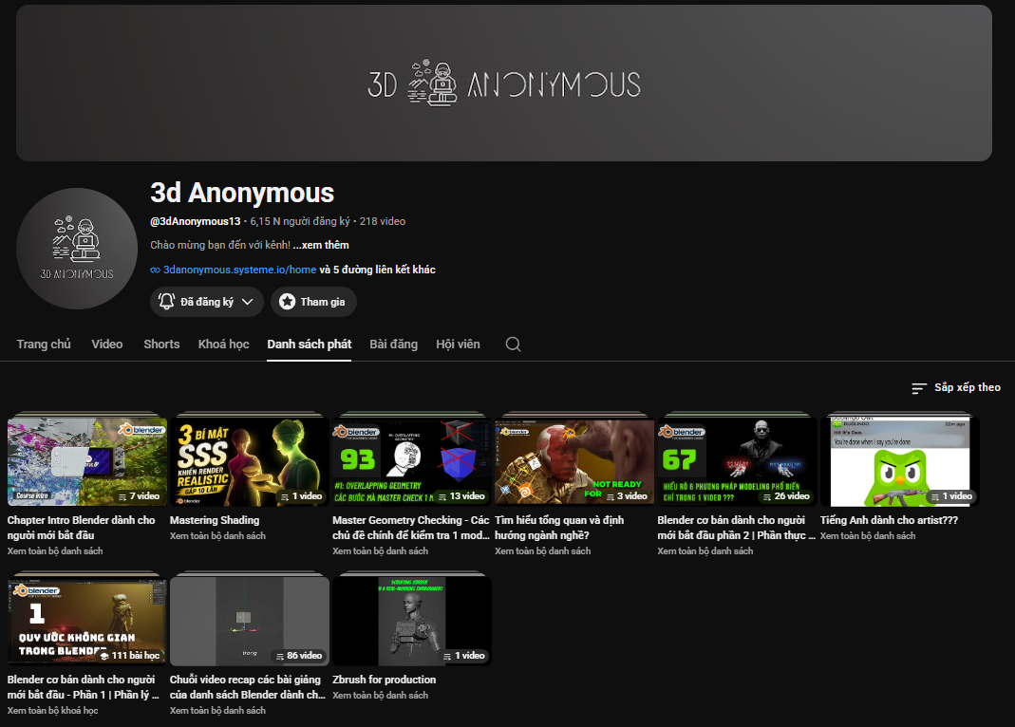Click the '13 video' playlist count badge
Screen dimensions: 1015x727
(461, 496)
